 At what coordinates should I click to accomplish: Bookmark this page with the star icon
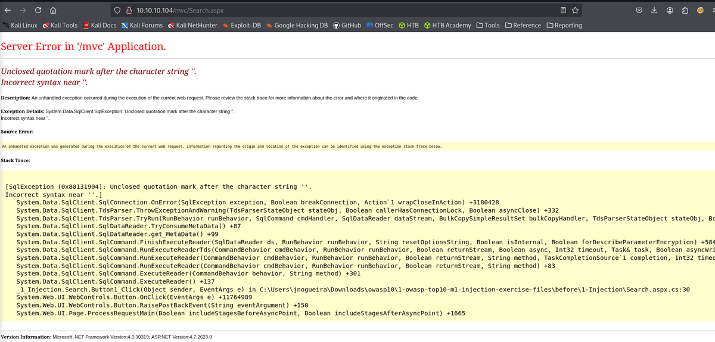click(x=575, y=10)
